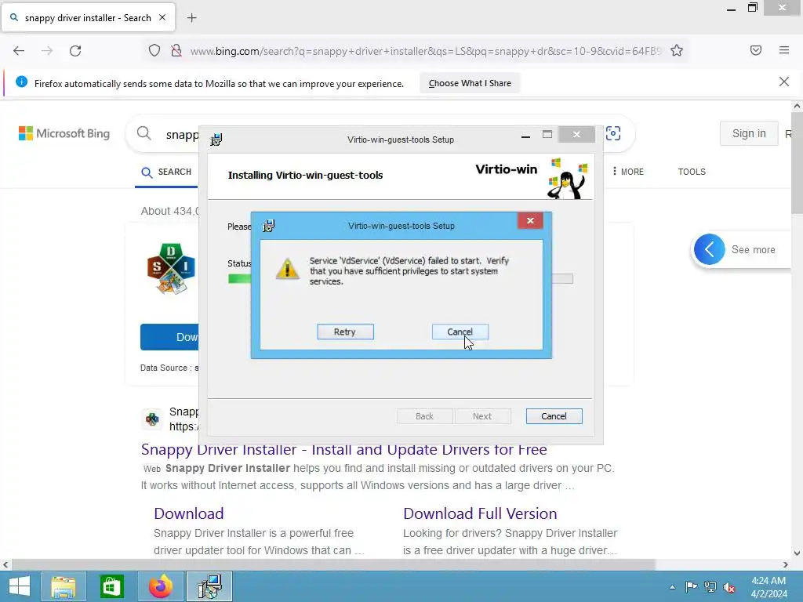Image resolution: width=803 pixels, height=602 pixels.
Task: Open the TOOLS option on Bing
Action: (x=692, y=172)
